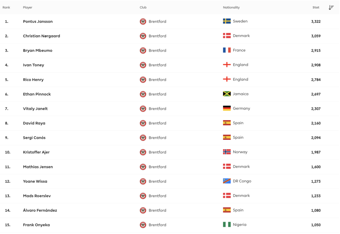Viewport: 340px width, 234px height.
Task: Click Frank Onyeka's stat value 1,050
Action: [x=316, y=225]
